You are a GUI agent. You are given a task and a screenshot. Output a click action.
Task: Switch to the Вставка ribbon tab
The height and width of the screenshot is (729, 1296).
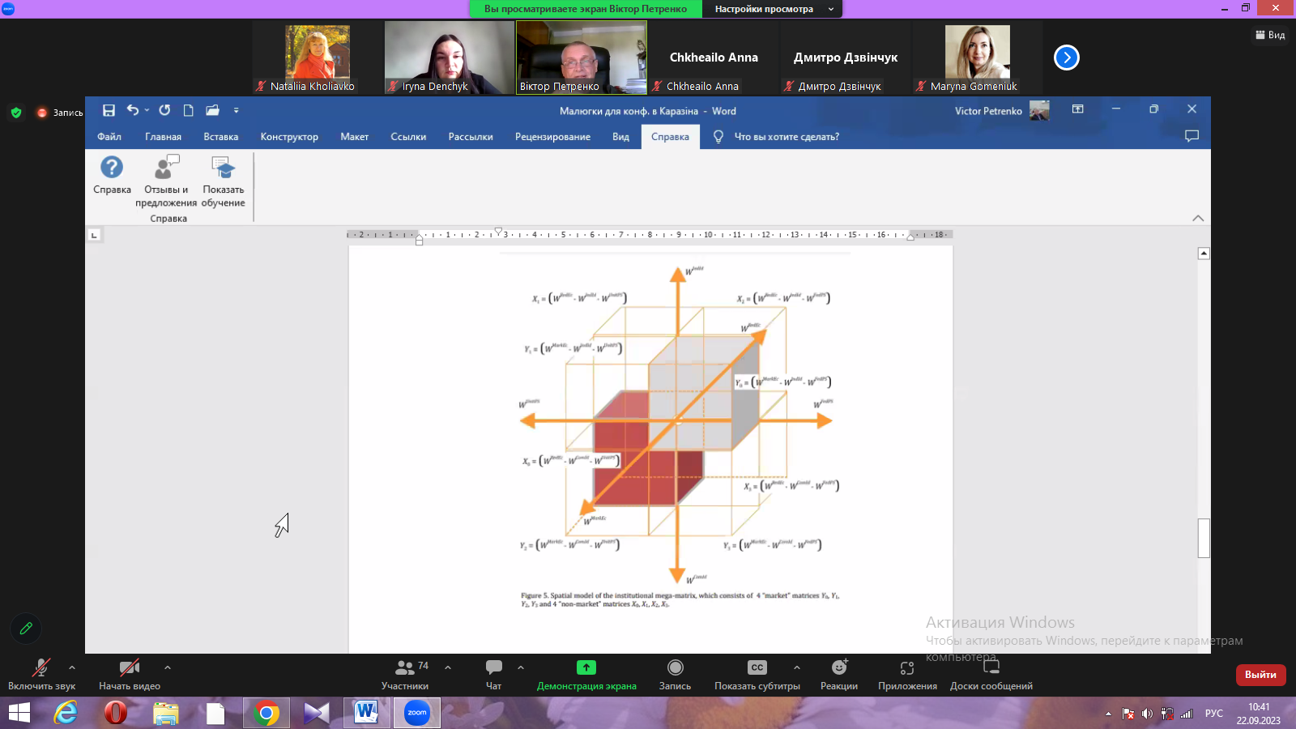click(x=220, y=137)
